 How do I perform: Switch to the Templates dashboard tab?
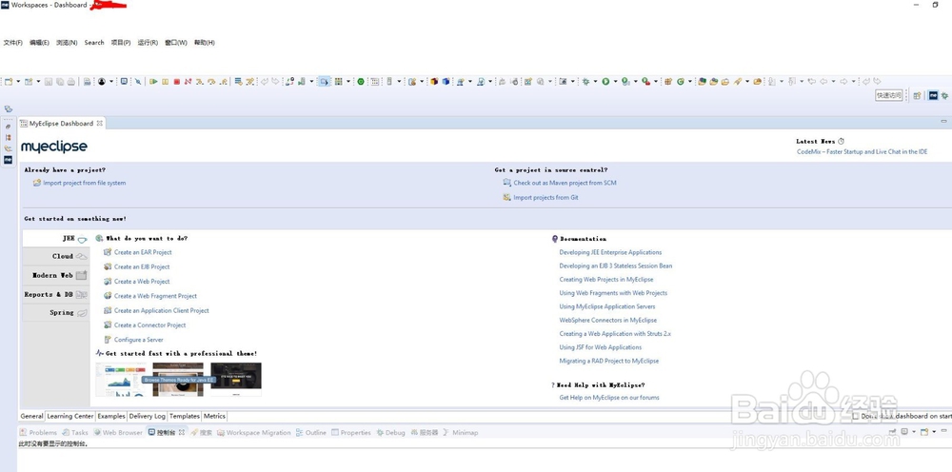click(184, 416)
